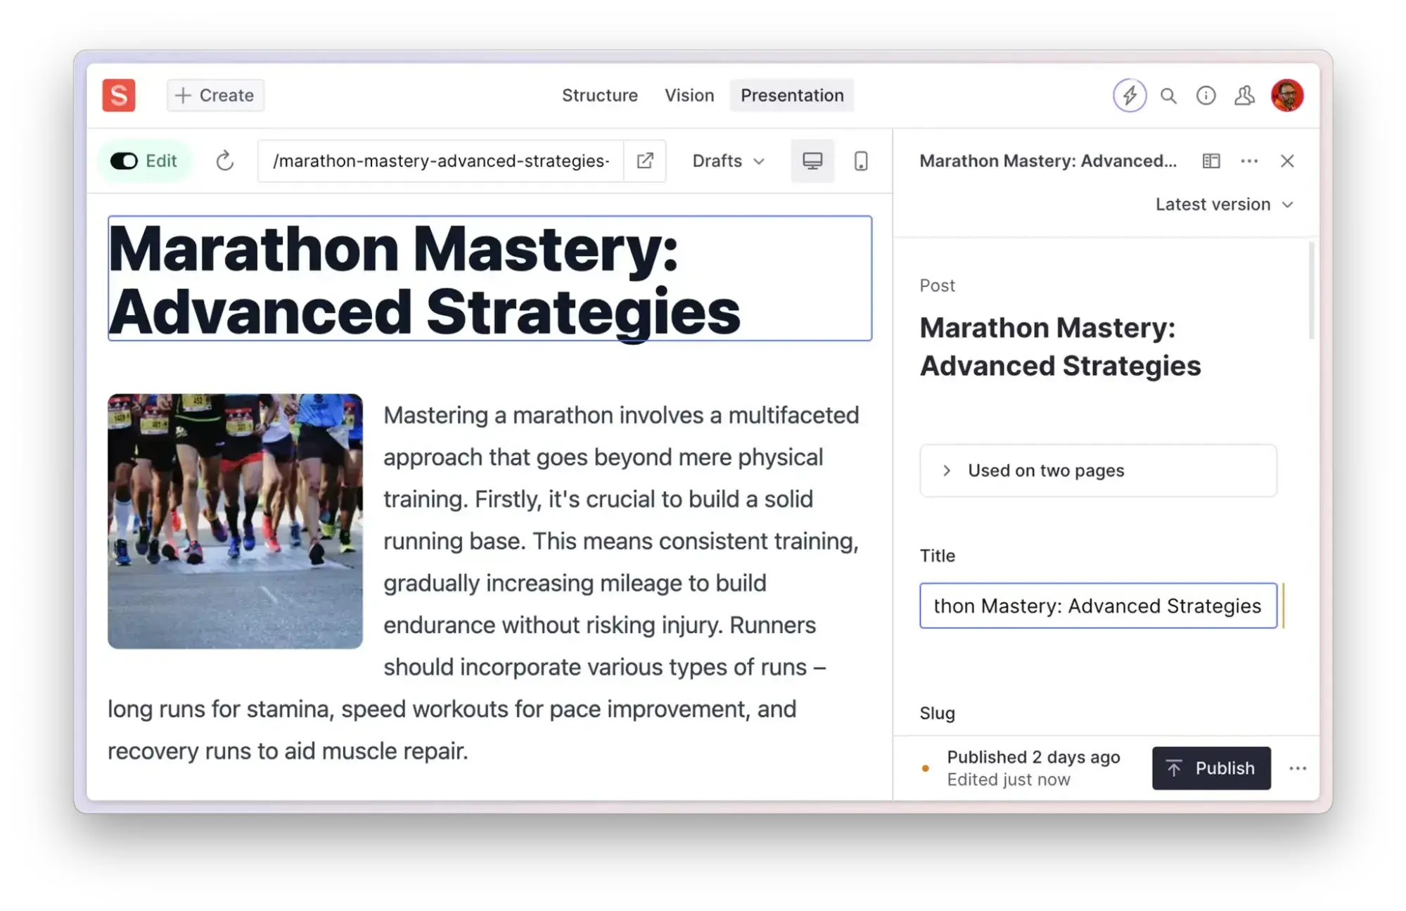This screenshot has height=911, width=1406.
Task: Click the red Sanity logo icon
Action: pos(118,95)
